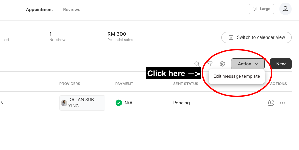Click DR TAN SOK YING avatar thumbnail

tap(64, 103)
